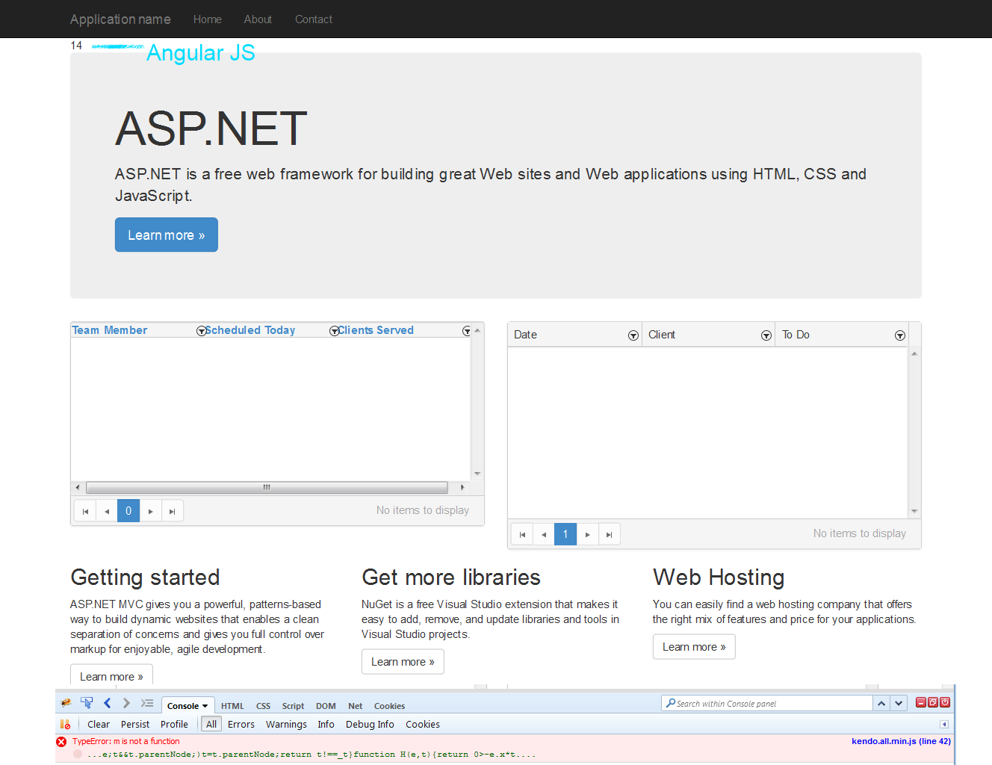Select the All console filter
The image size is (992, 765).
click(211, 724)
